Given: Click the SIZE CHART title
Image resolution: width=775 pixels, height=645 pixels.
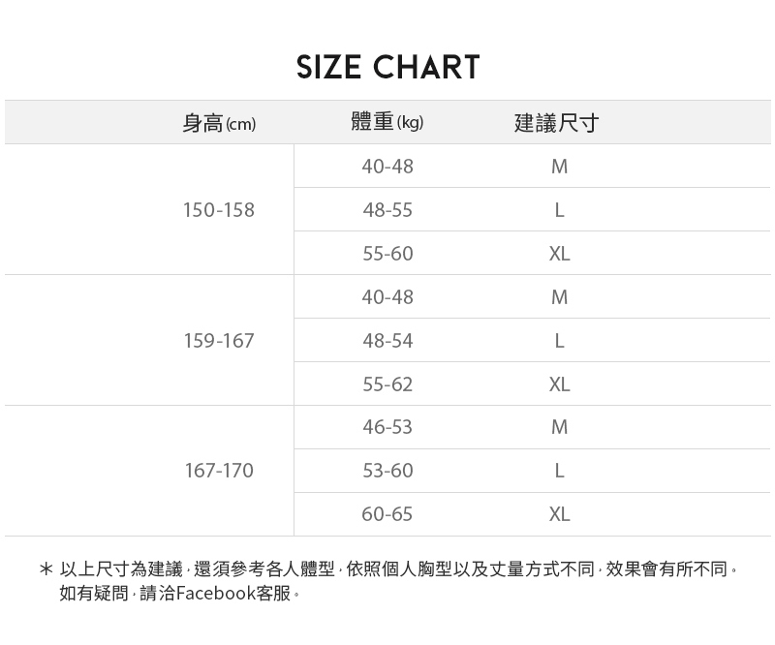Looking at the screenshot, I should 387,68.
